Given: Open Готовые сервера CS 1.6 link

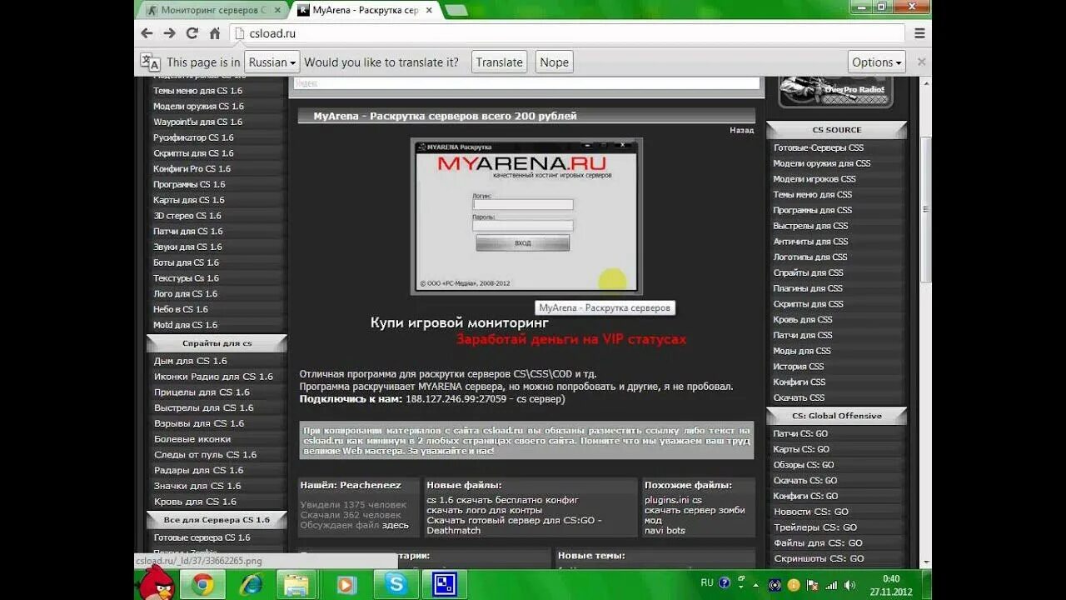Looking at the screenshot, I should 202,538.
